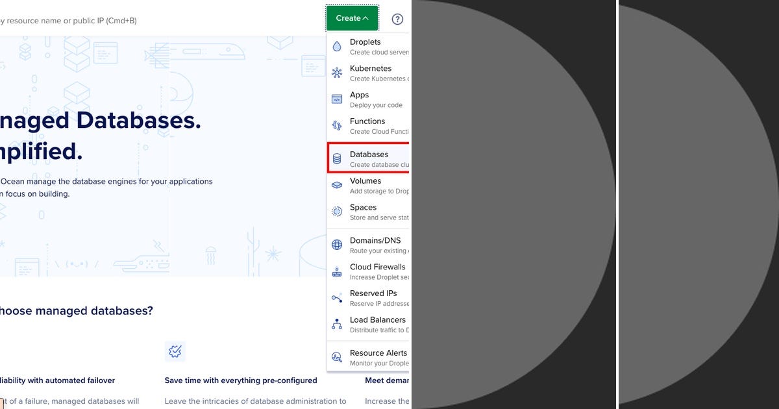Click the Functions brackets icon

pos(337,125)
